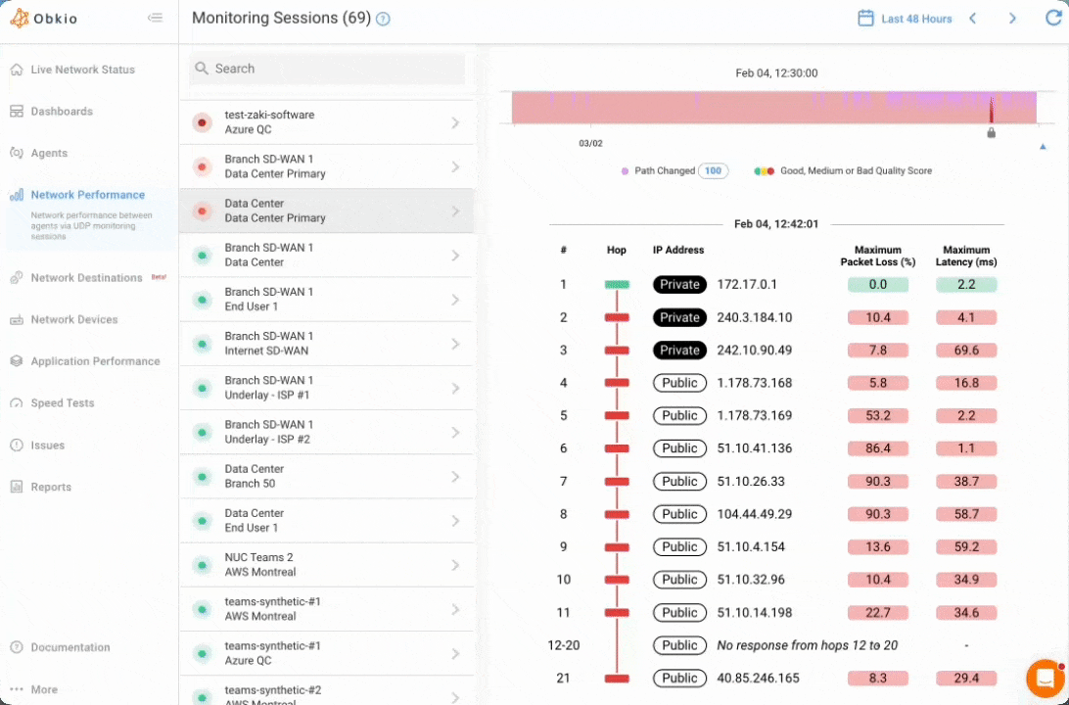Collapse the sidebar with the menu icon
Viewport: 1069px width, 705px height.
(155, 18)
